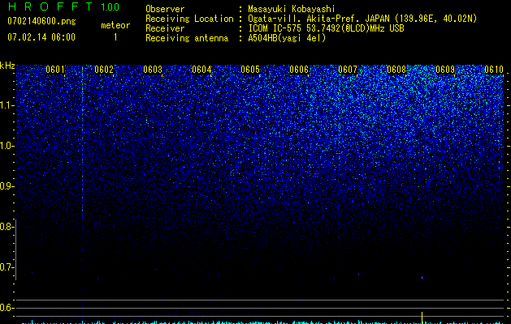This screenshot has width=511, height=324.
Task: Click the red meteor echo dot after 0608
Action: [422, 278]
